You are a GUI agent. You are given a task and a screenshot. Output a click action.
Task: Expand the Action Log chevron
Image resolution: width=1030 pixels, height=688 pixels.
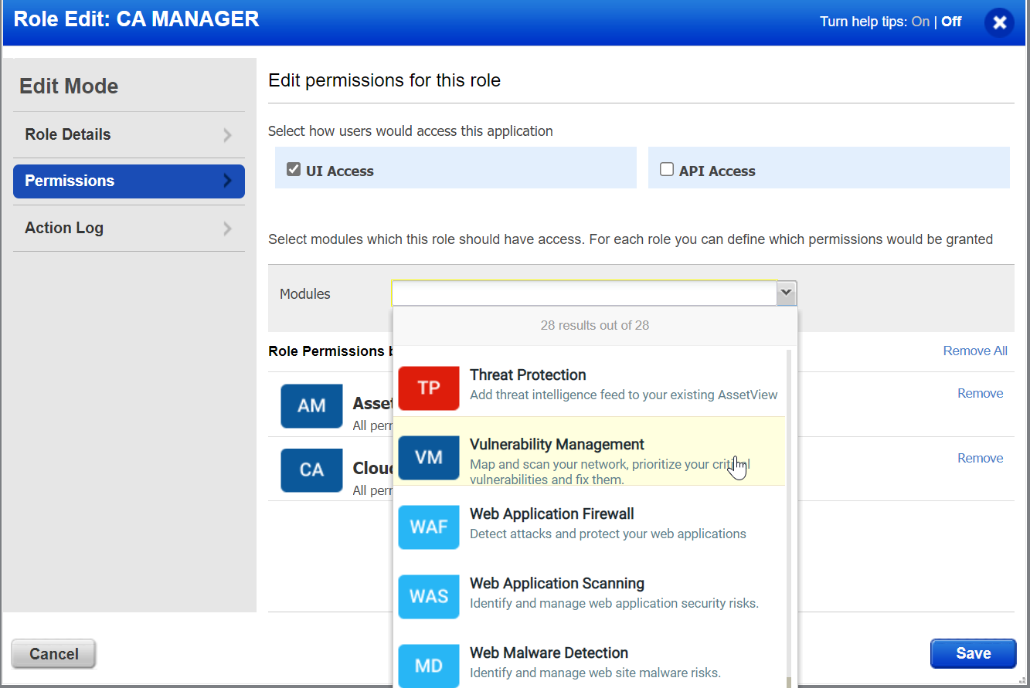[226, 227]
